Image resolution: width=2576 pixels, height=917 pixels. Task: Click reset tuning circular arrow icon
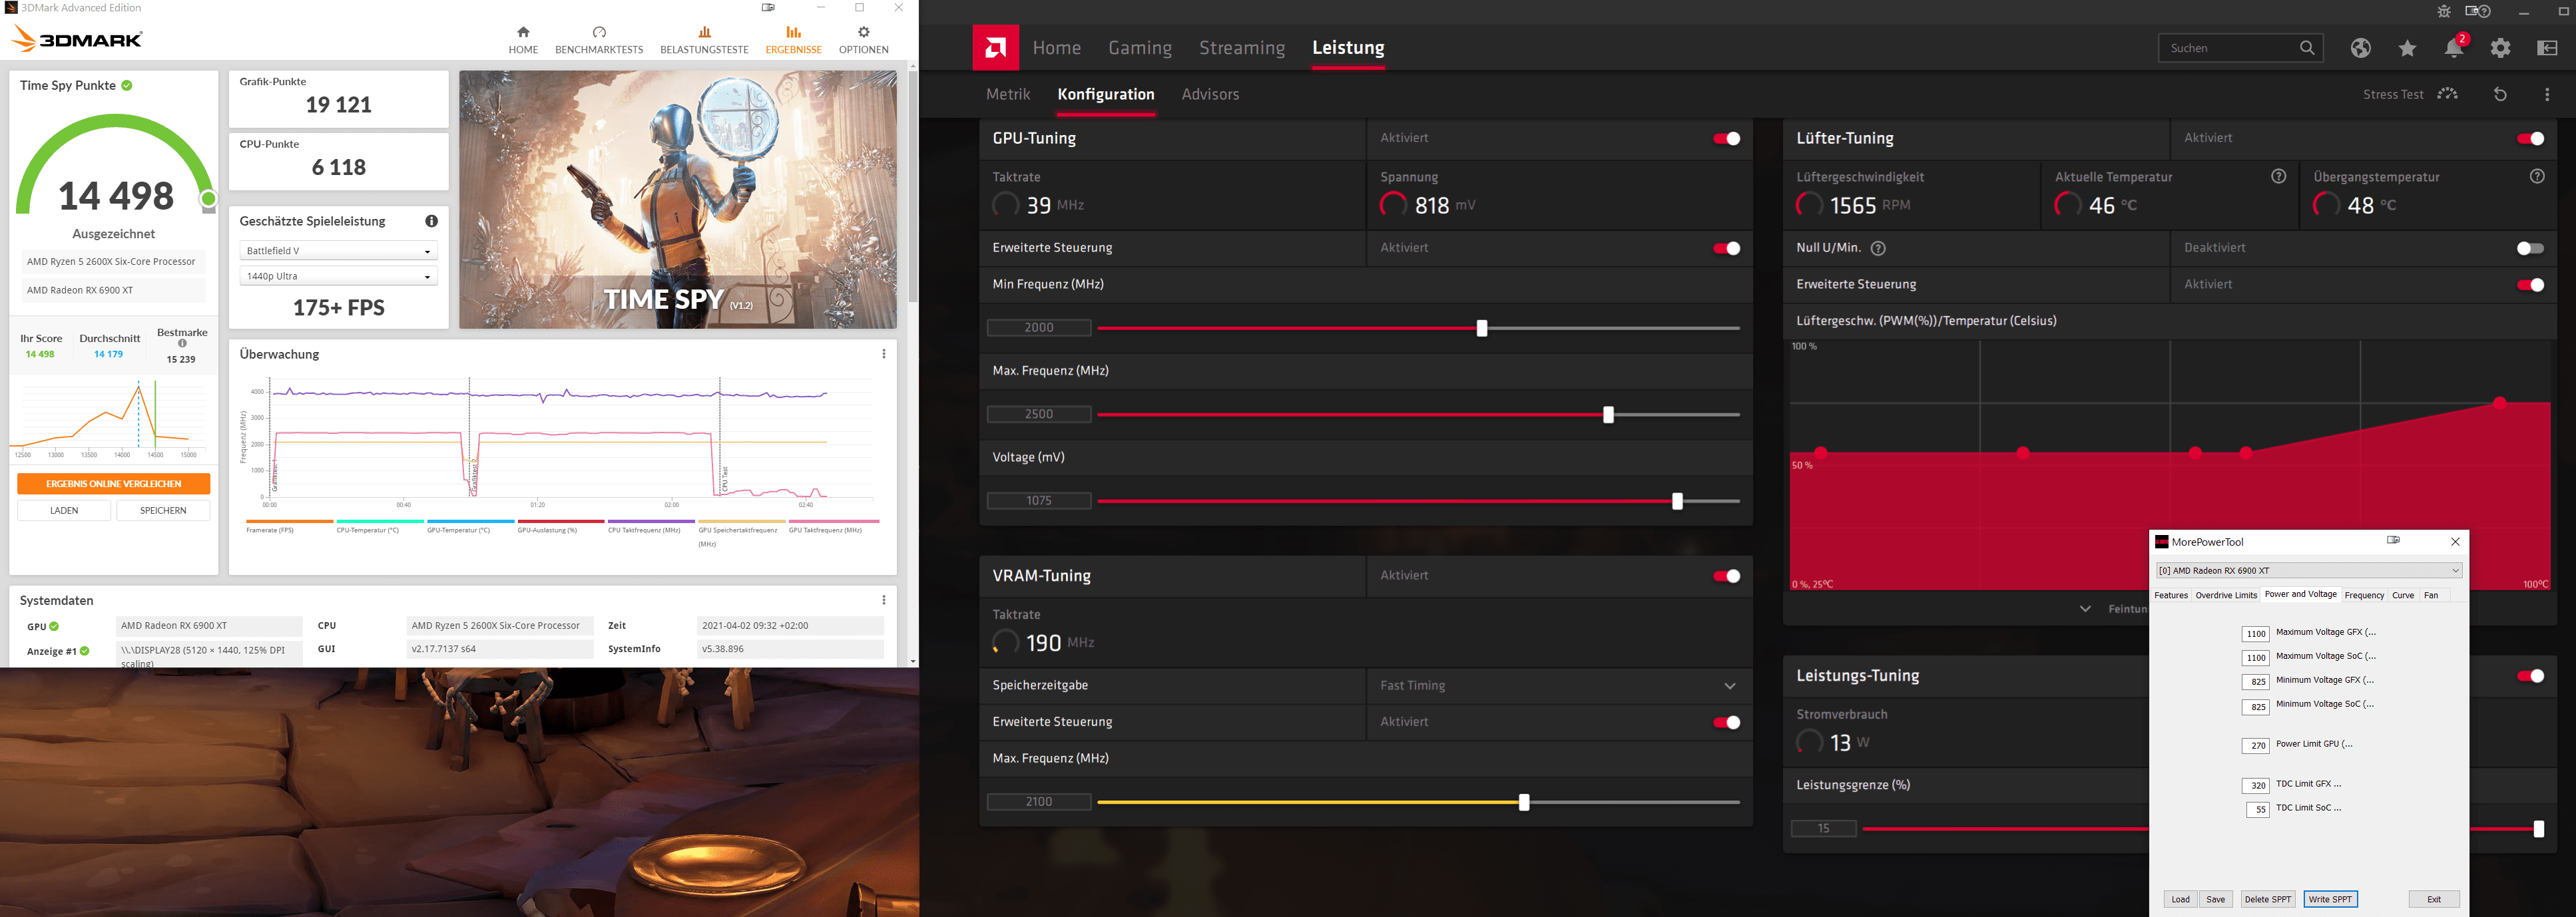pyautogui.click(x=2500, y=94)
